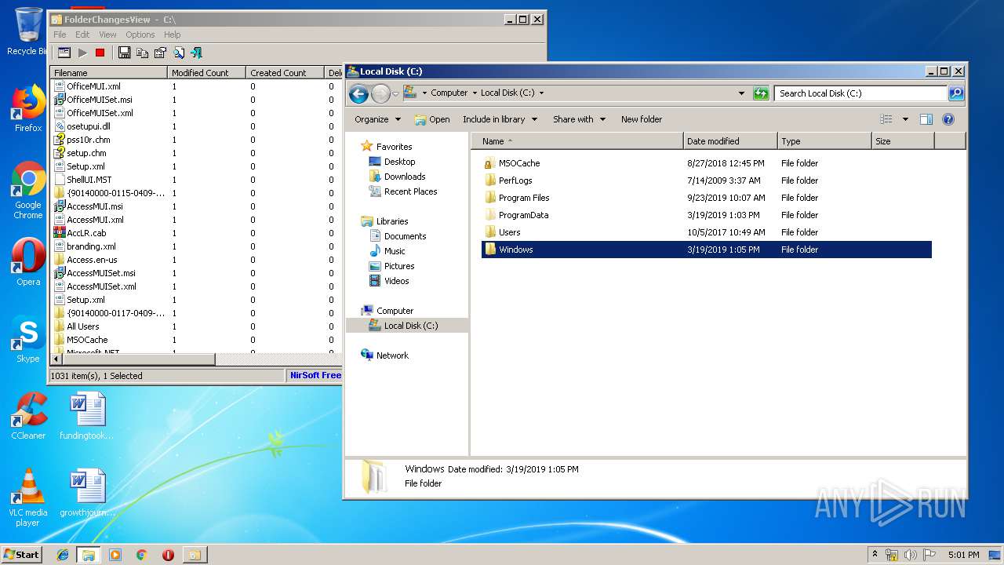Click the green Refresh icon in Explorer
This screenshot has width=1004, height=565.
[x=760, y=93]
